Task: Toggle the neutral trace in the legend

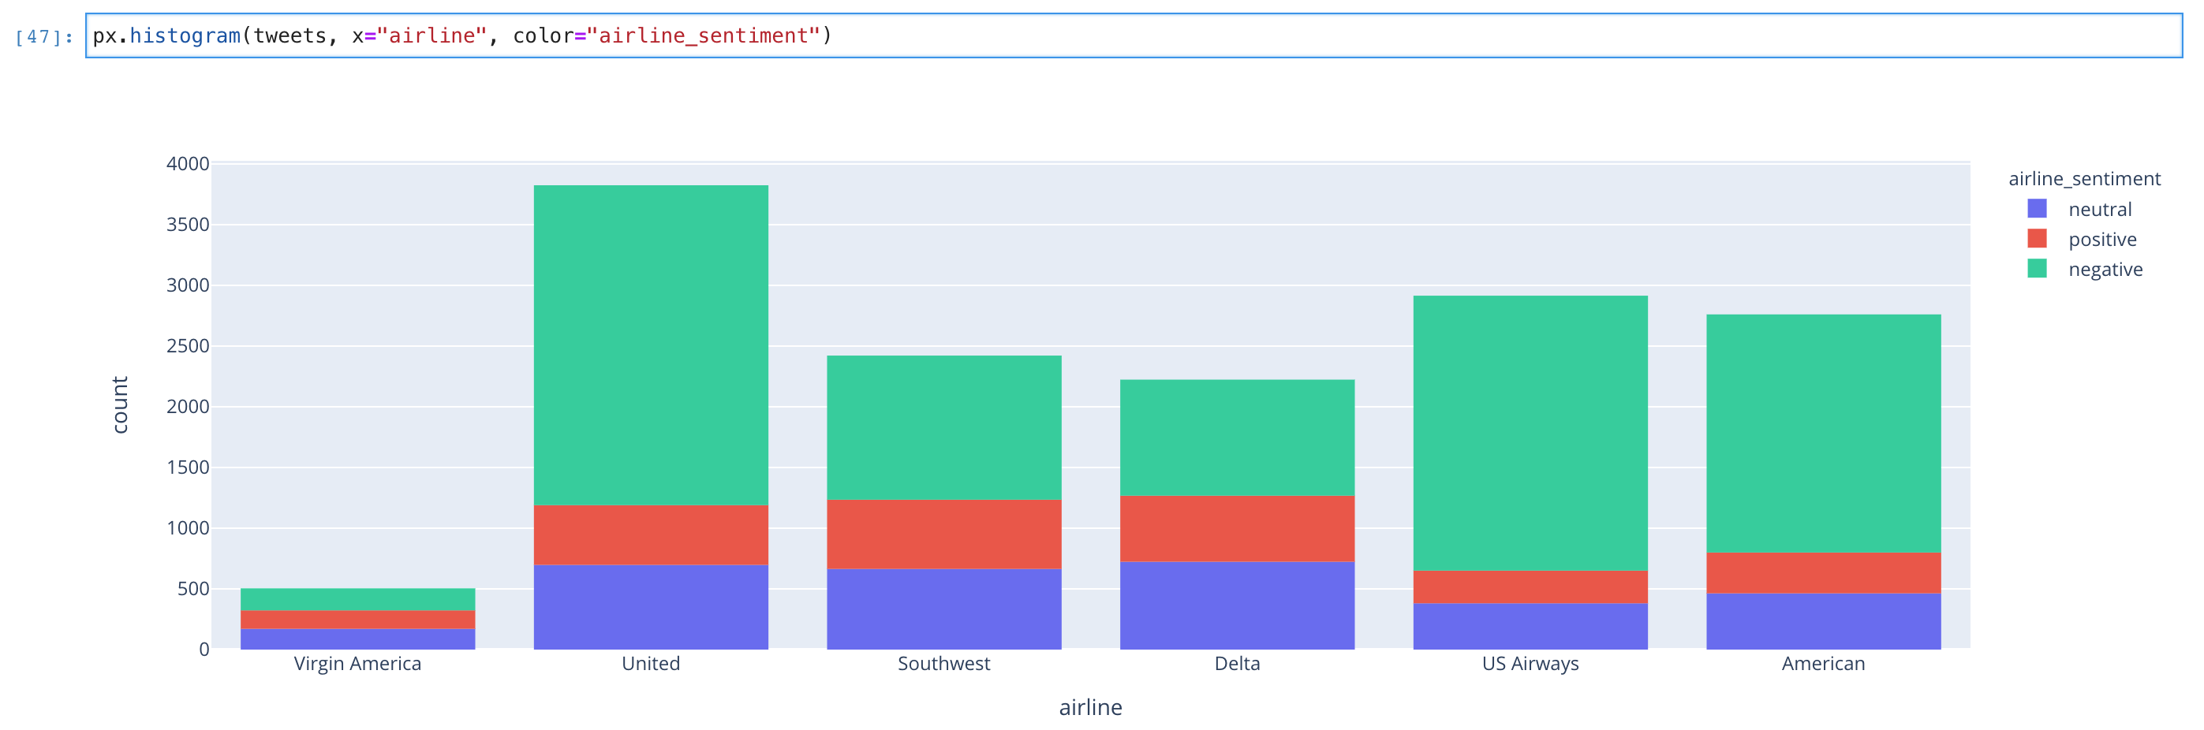Action: (2101, 209)
